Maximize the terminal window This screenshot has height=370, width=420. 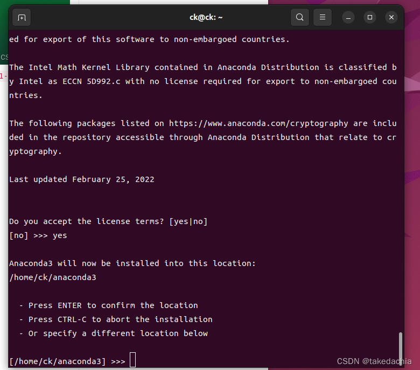pyautogui.click(x=369, y=18)
